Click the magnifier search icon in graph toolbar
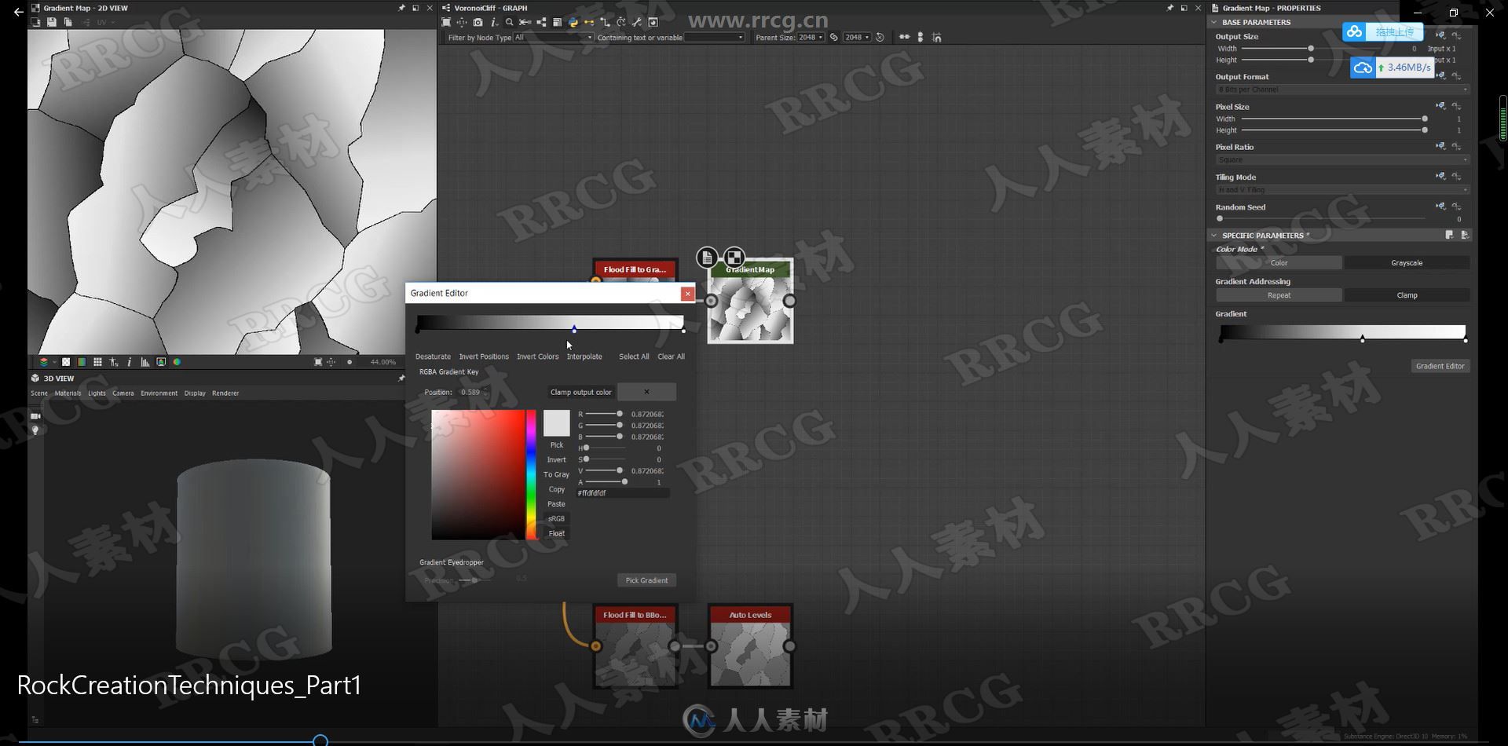Viewport: 1508px width, 746px height. pyautogui.click(x=510, y=22)
